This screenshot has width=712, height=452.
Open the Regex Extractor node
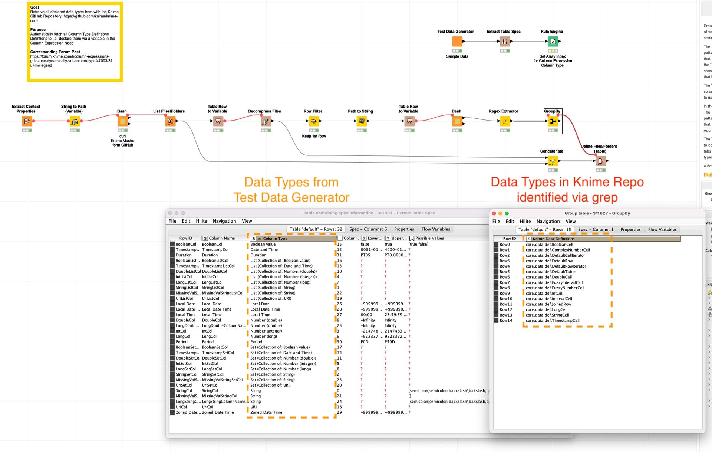click(504, 121)
